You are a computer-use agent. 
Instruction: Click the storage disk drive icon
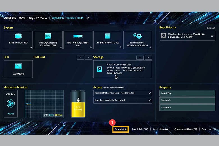[x=99, y=69]
